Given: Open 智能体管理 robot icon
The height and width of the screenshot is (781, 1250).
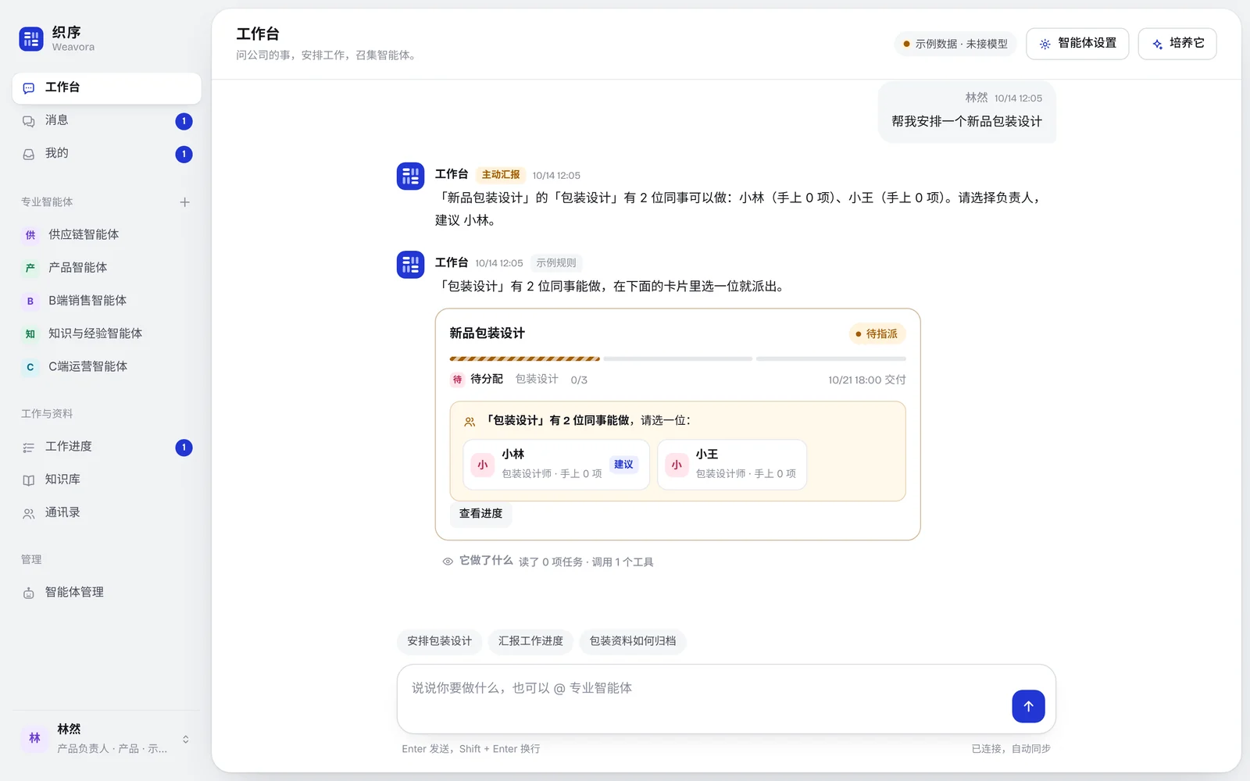Looking at the screenshot, I should [x=29, y=593].
